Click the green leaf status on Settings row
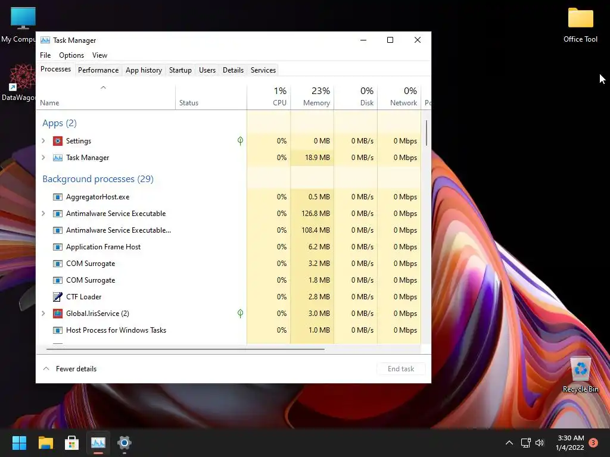Screen dimensions: 610x457 pyautogui.click(x=241, y=141)
